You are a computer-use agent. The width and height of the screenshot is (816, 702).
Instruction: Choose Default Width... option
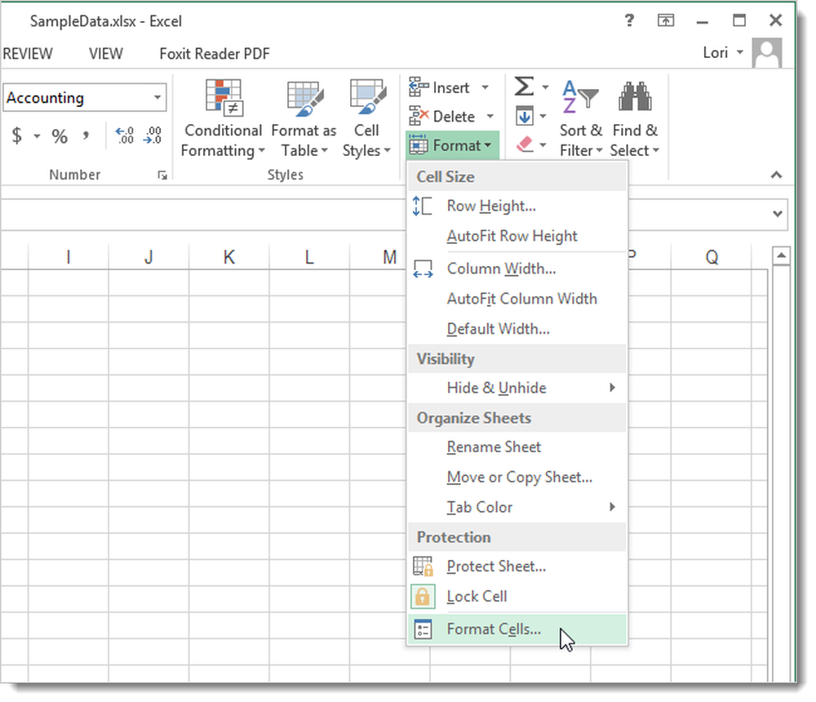click(x=517, y=329)
